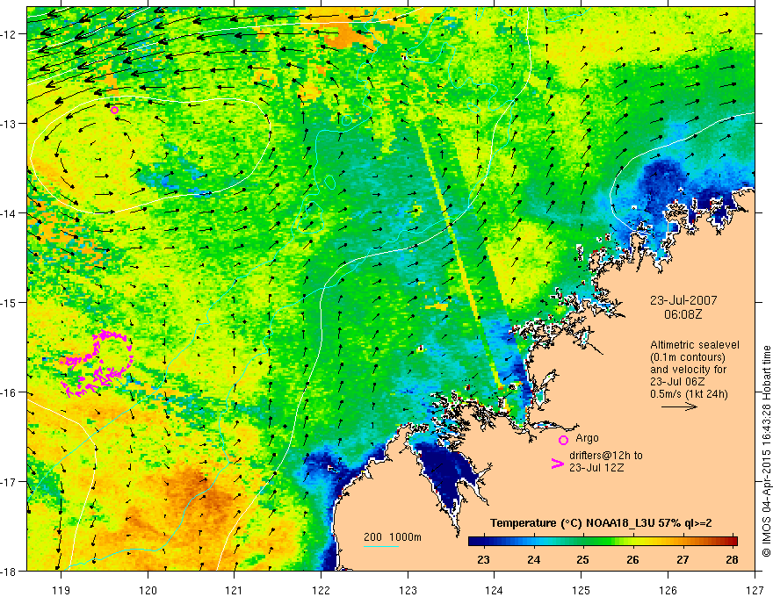Click longitude axis label 126
773x597 pixels.
[x=668, y=590]
